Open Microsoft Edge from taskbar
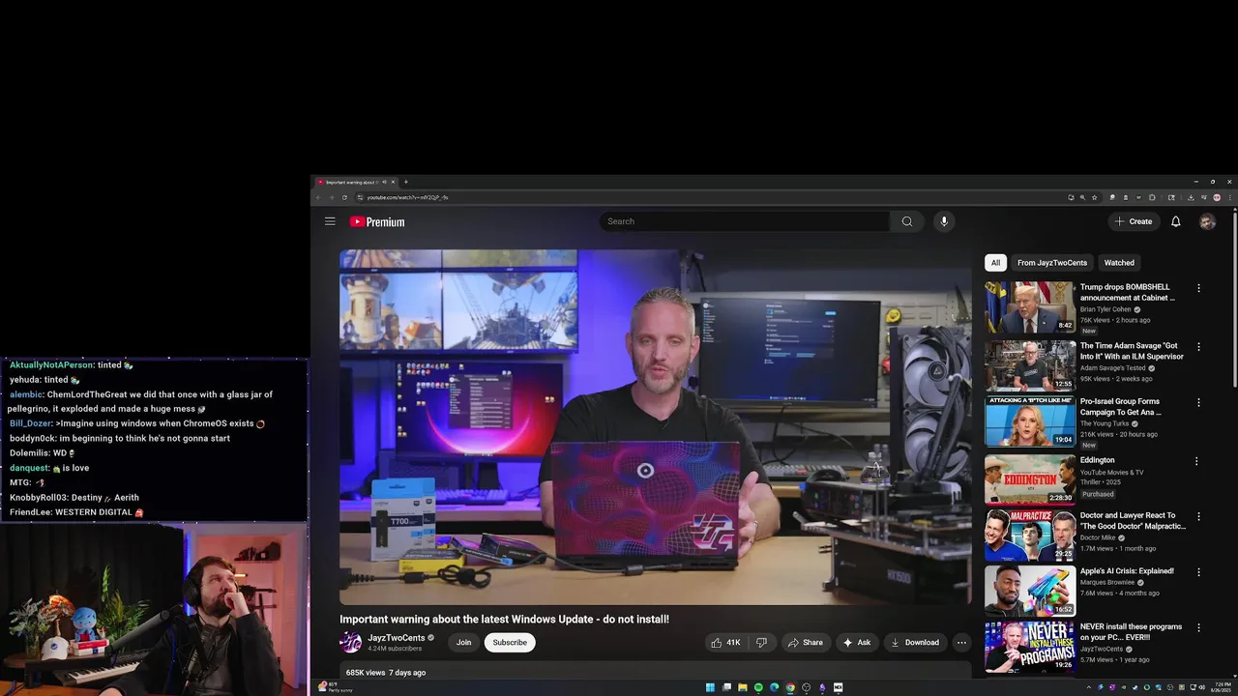The width and height of the screenshot is (1238, 696). 774,687
